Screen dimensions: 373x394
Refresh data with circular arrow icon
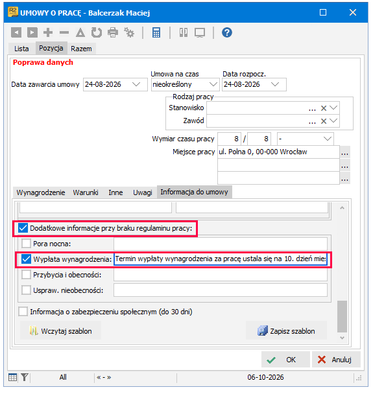(x=97, y=32)
